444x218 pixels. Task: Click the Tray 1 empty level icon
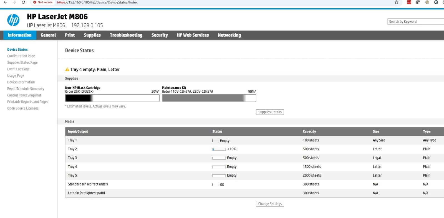click(216, 141)
